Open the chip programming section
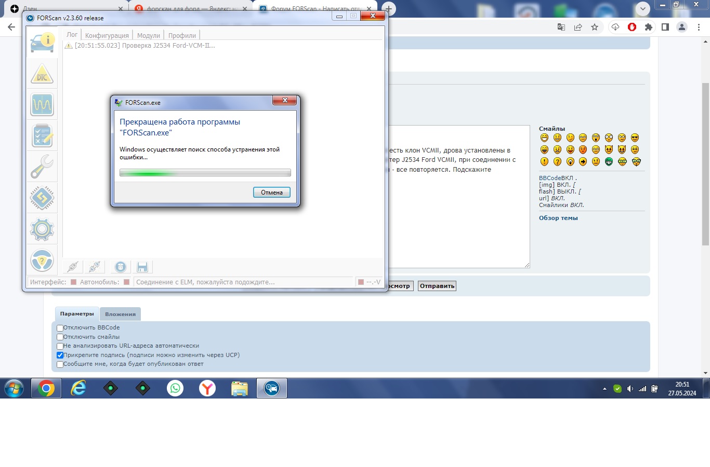The width and height of the screenshot is (710, 467). point(42,198)
